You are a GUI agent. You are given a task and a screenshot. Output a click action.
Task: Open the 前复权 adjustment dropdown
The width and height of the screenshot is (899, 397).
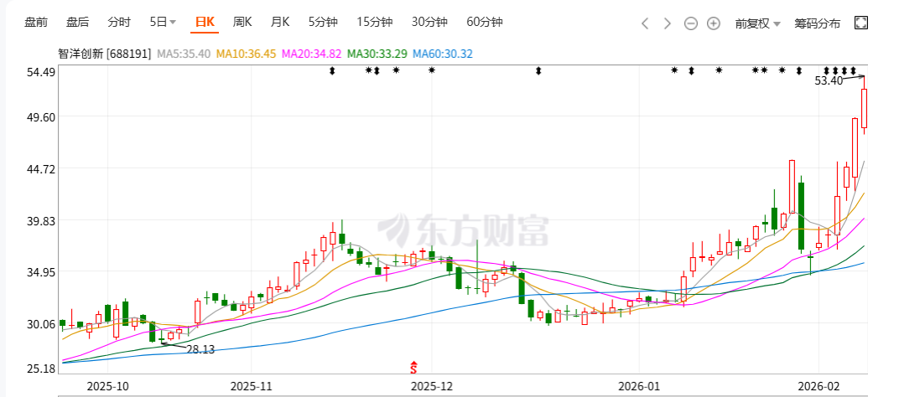point(757,23)
